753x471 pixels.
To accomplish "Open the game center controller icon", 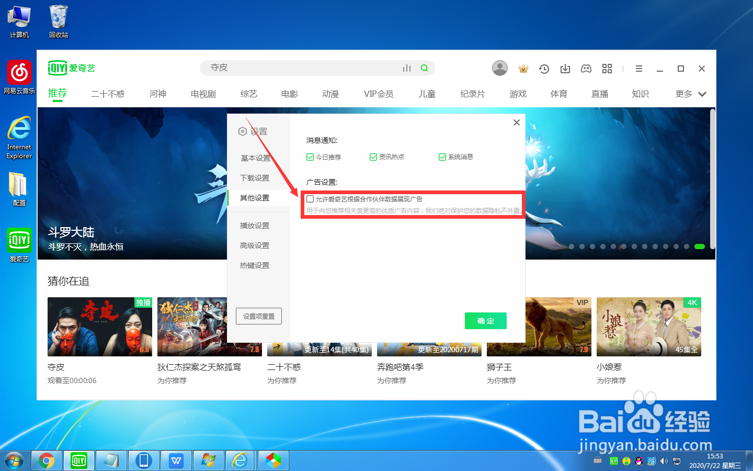I will click(x=586, y=68).
